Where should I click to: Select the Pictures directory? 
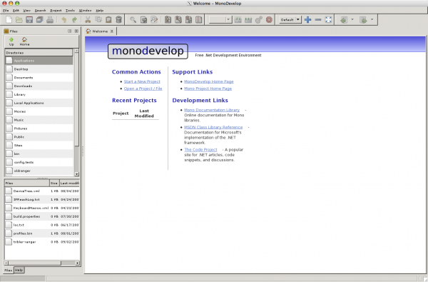39,129
